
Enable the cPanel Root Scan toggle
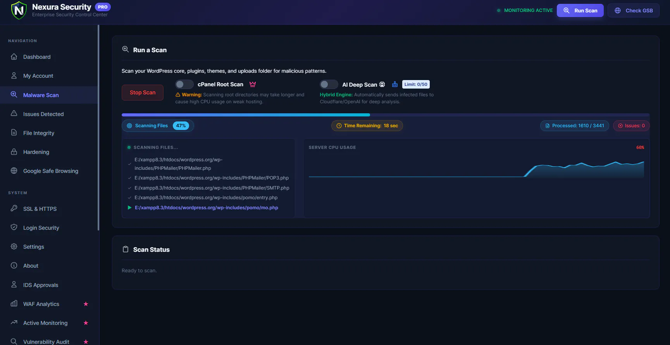184,84
